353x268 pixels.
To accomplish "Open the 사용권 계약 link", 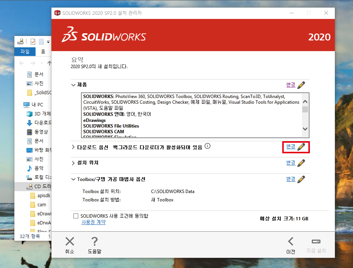I will click(x=93, y=222).
